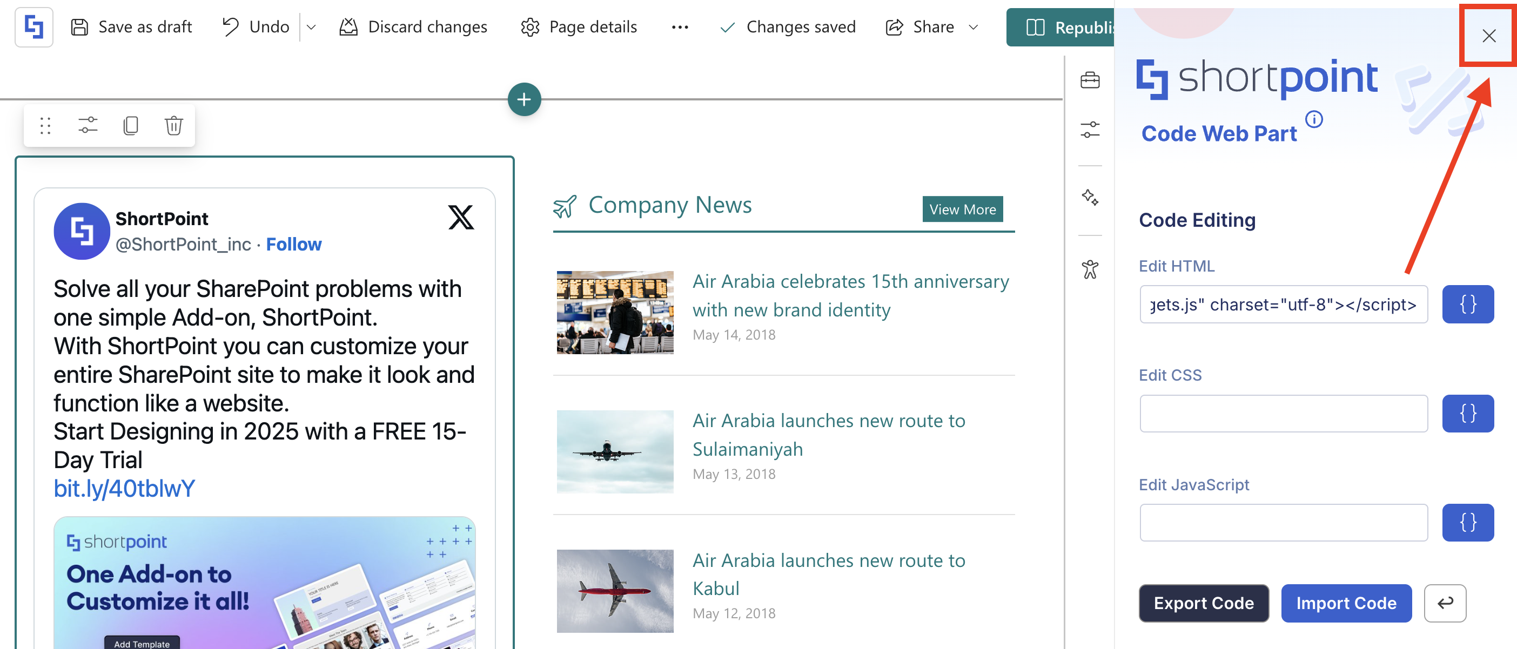Image resolution: width=1517 pixels, height=649 pixels.
Task: Click the web part drag handle icon
Action: point(45,125)
